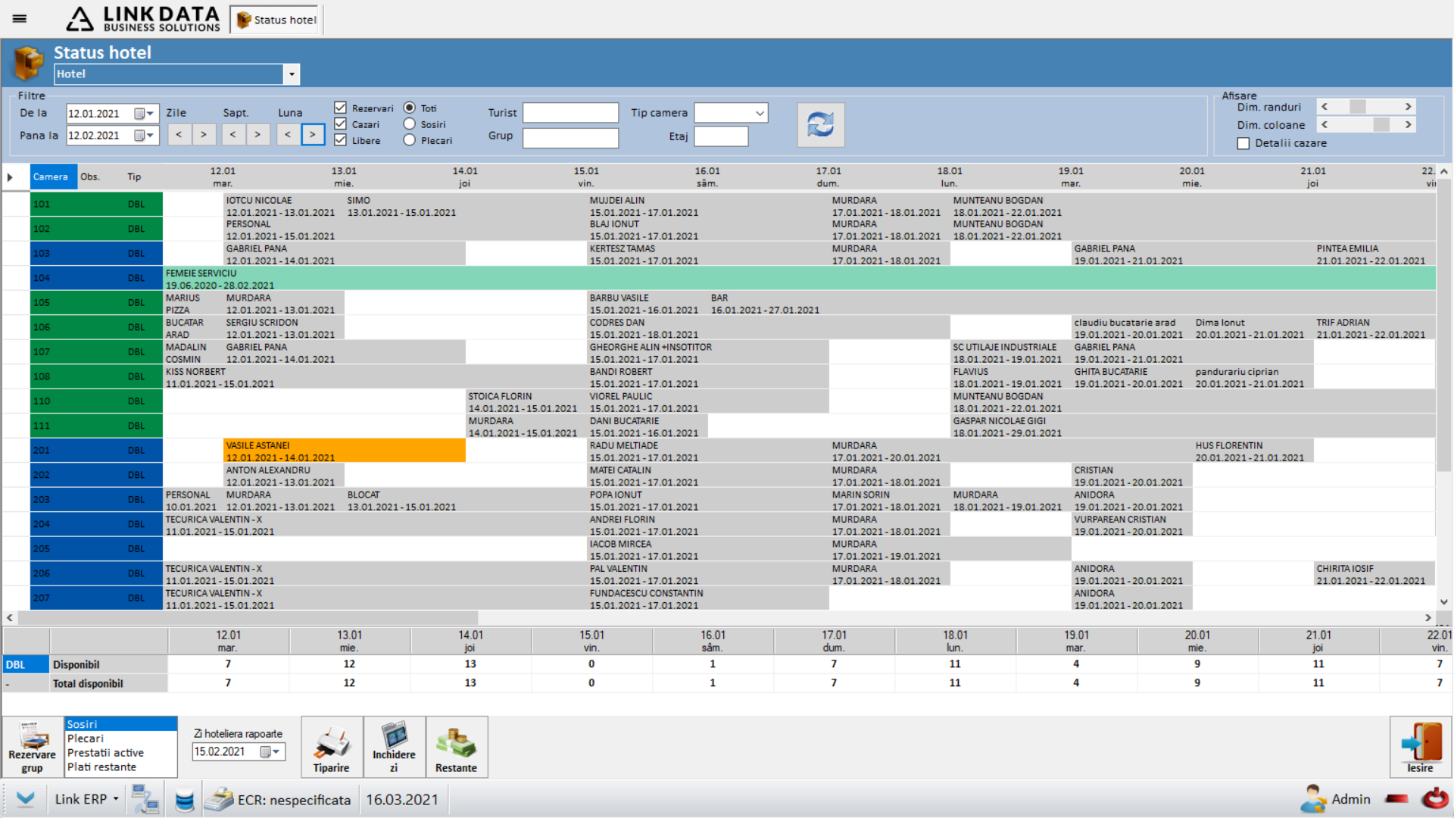This screenshot has height=818, width=1454.
Task: Click the red flag status icon
Action: [x=1396, y=799]
